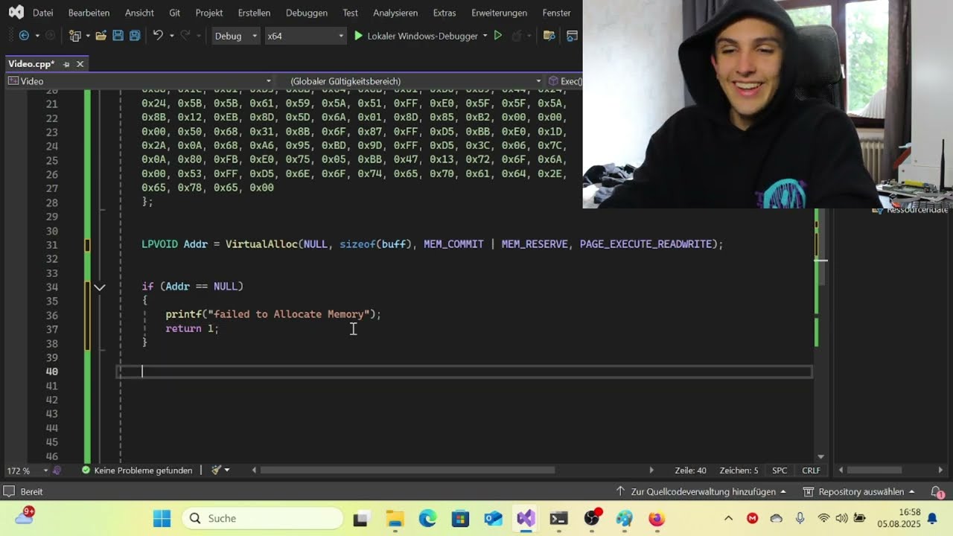The width and height of the screenshot is (953, 536).
Task: Open Task View in the taskbar
Action: click(360, 519)
